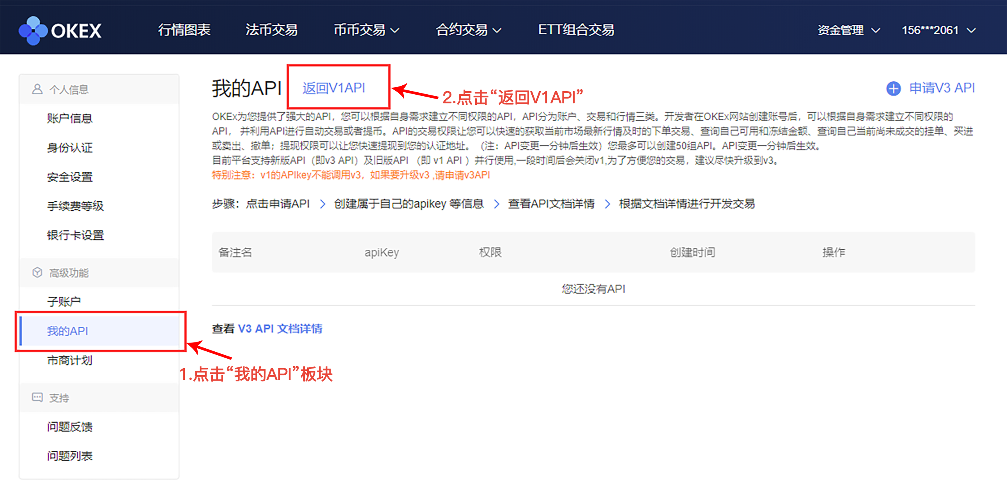Click step text 点击申请API

(278, 203)
